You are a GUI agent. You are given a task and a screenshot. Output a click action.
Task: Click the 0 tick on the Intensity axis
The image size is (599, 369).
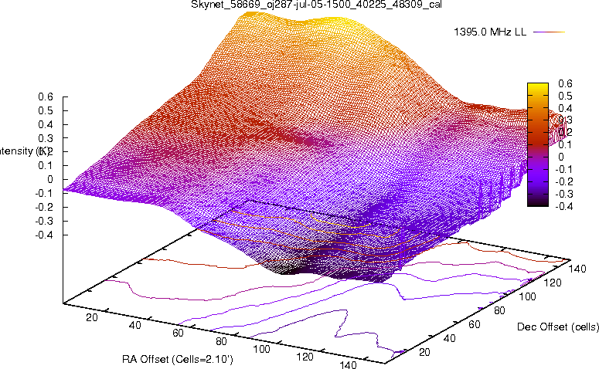(x=50, y=179)
